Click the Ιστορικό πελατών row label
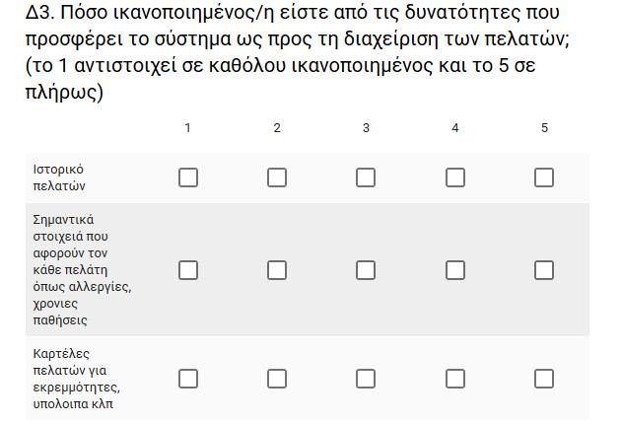 59,177
